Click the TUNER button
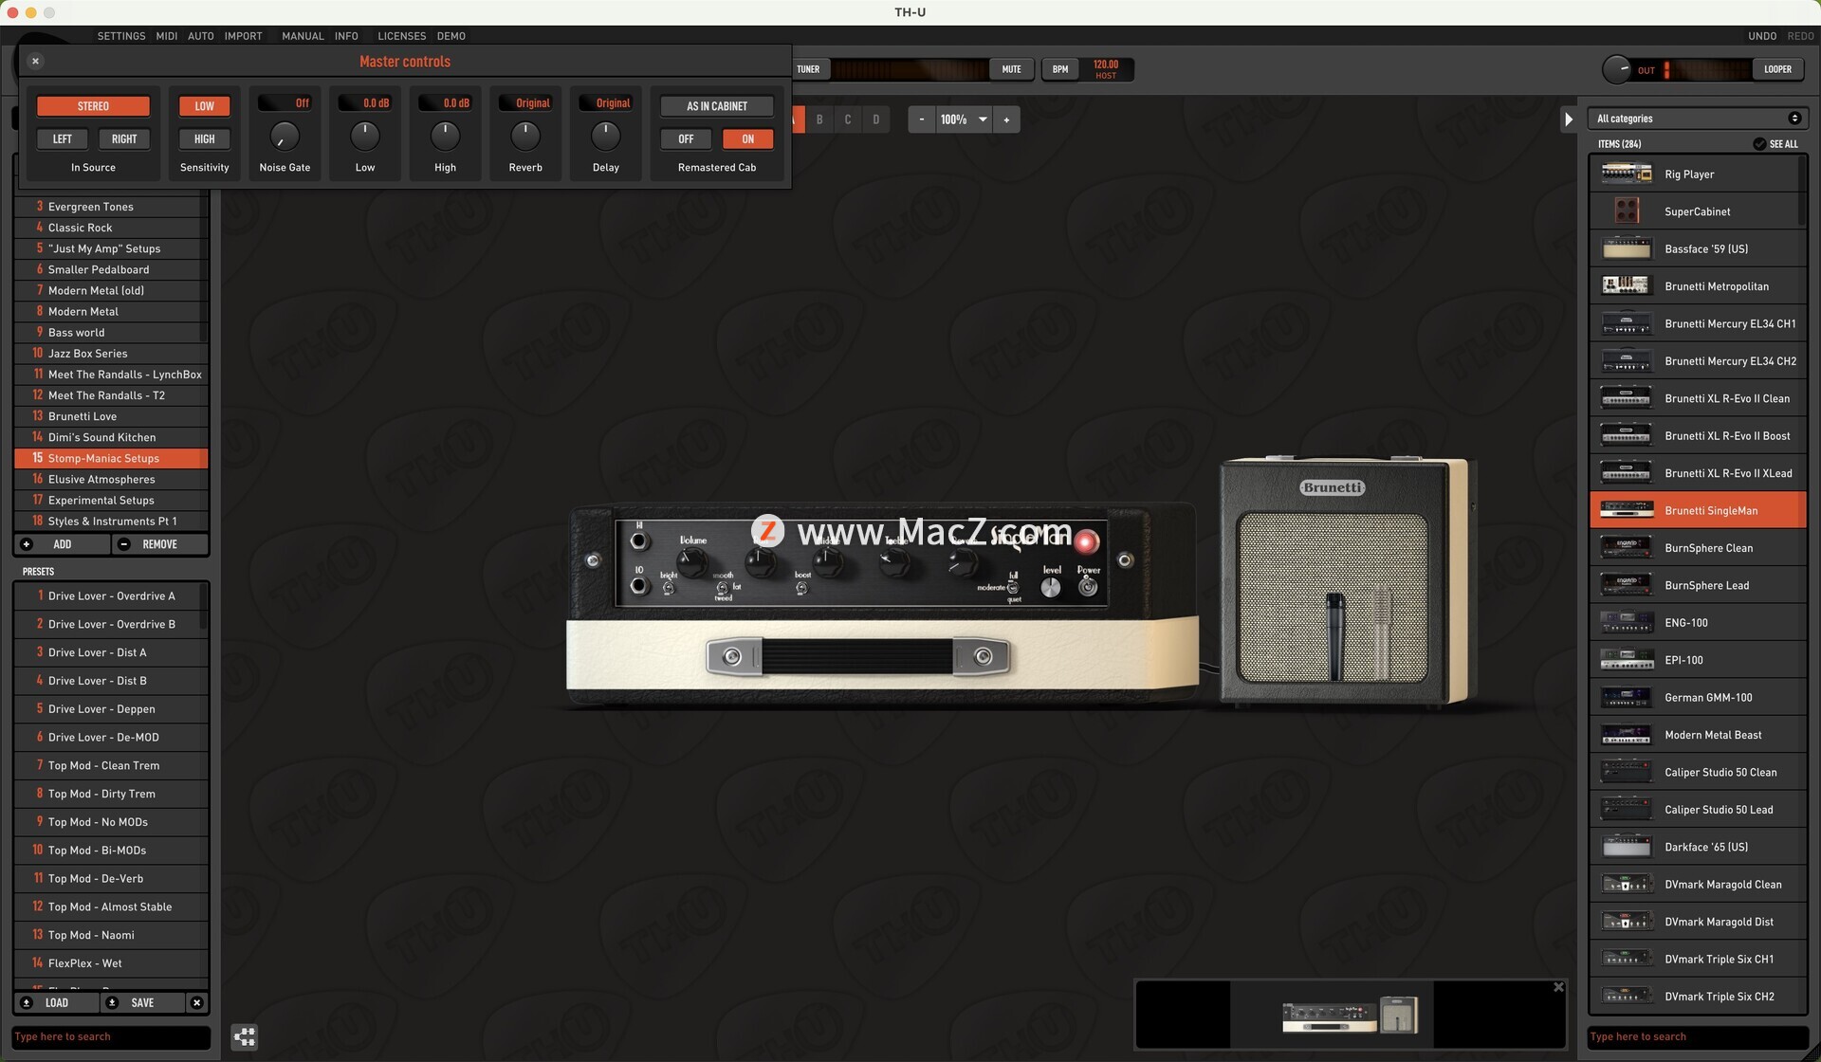Screen dimensions: 1821x1062 809,69
